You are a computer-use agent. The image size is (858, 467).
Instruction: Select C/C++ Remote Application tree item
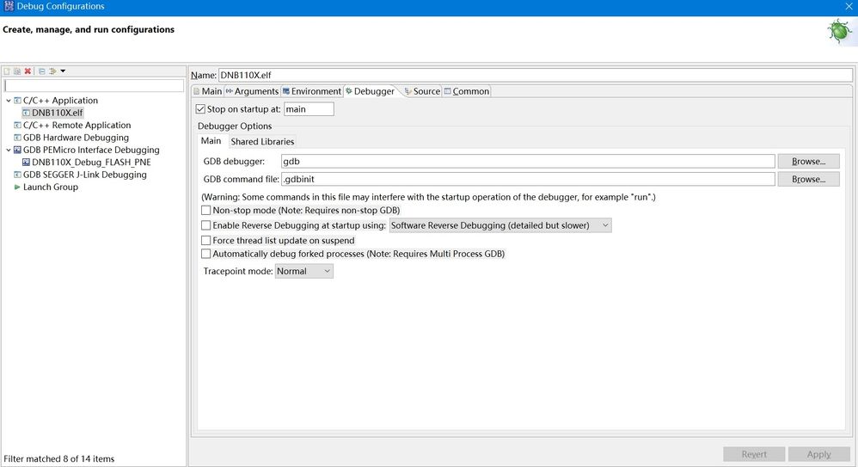click(77, 126)
